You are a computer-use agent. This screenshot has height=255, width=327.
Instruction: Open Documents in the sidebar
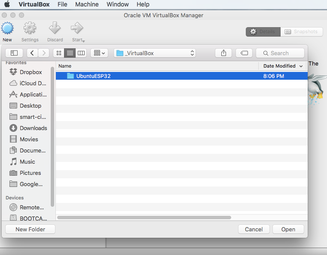[x=28, y=150]
